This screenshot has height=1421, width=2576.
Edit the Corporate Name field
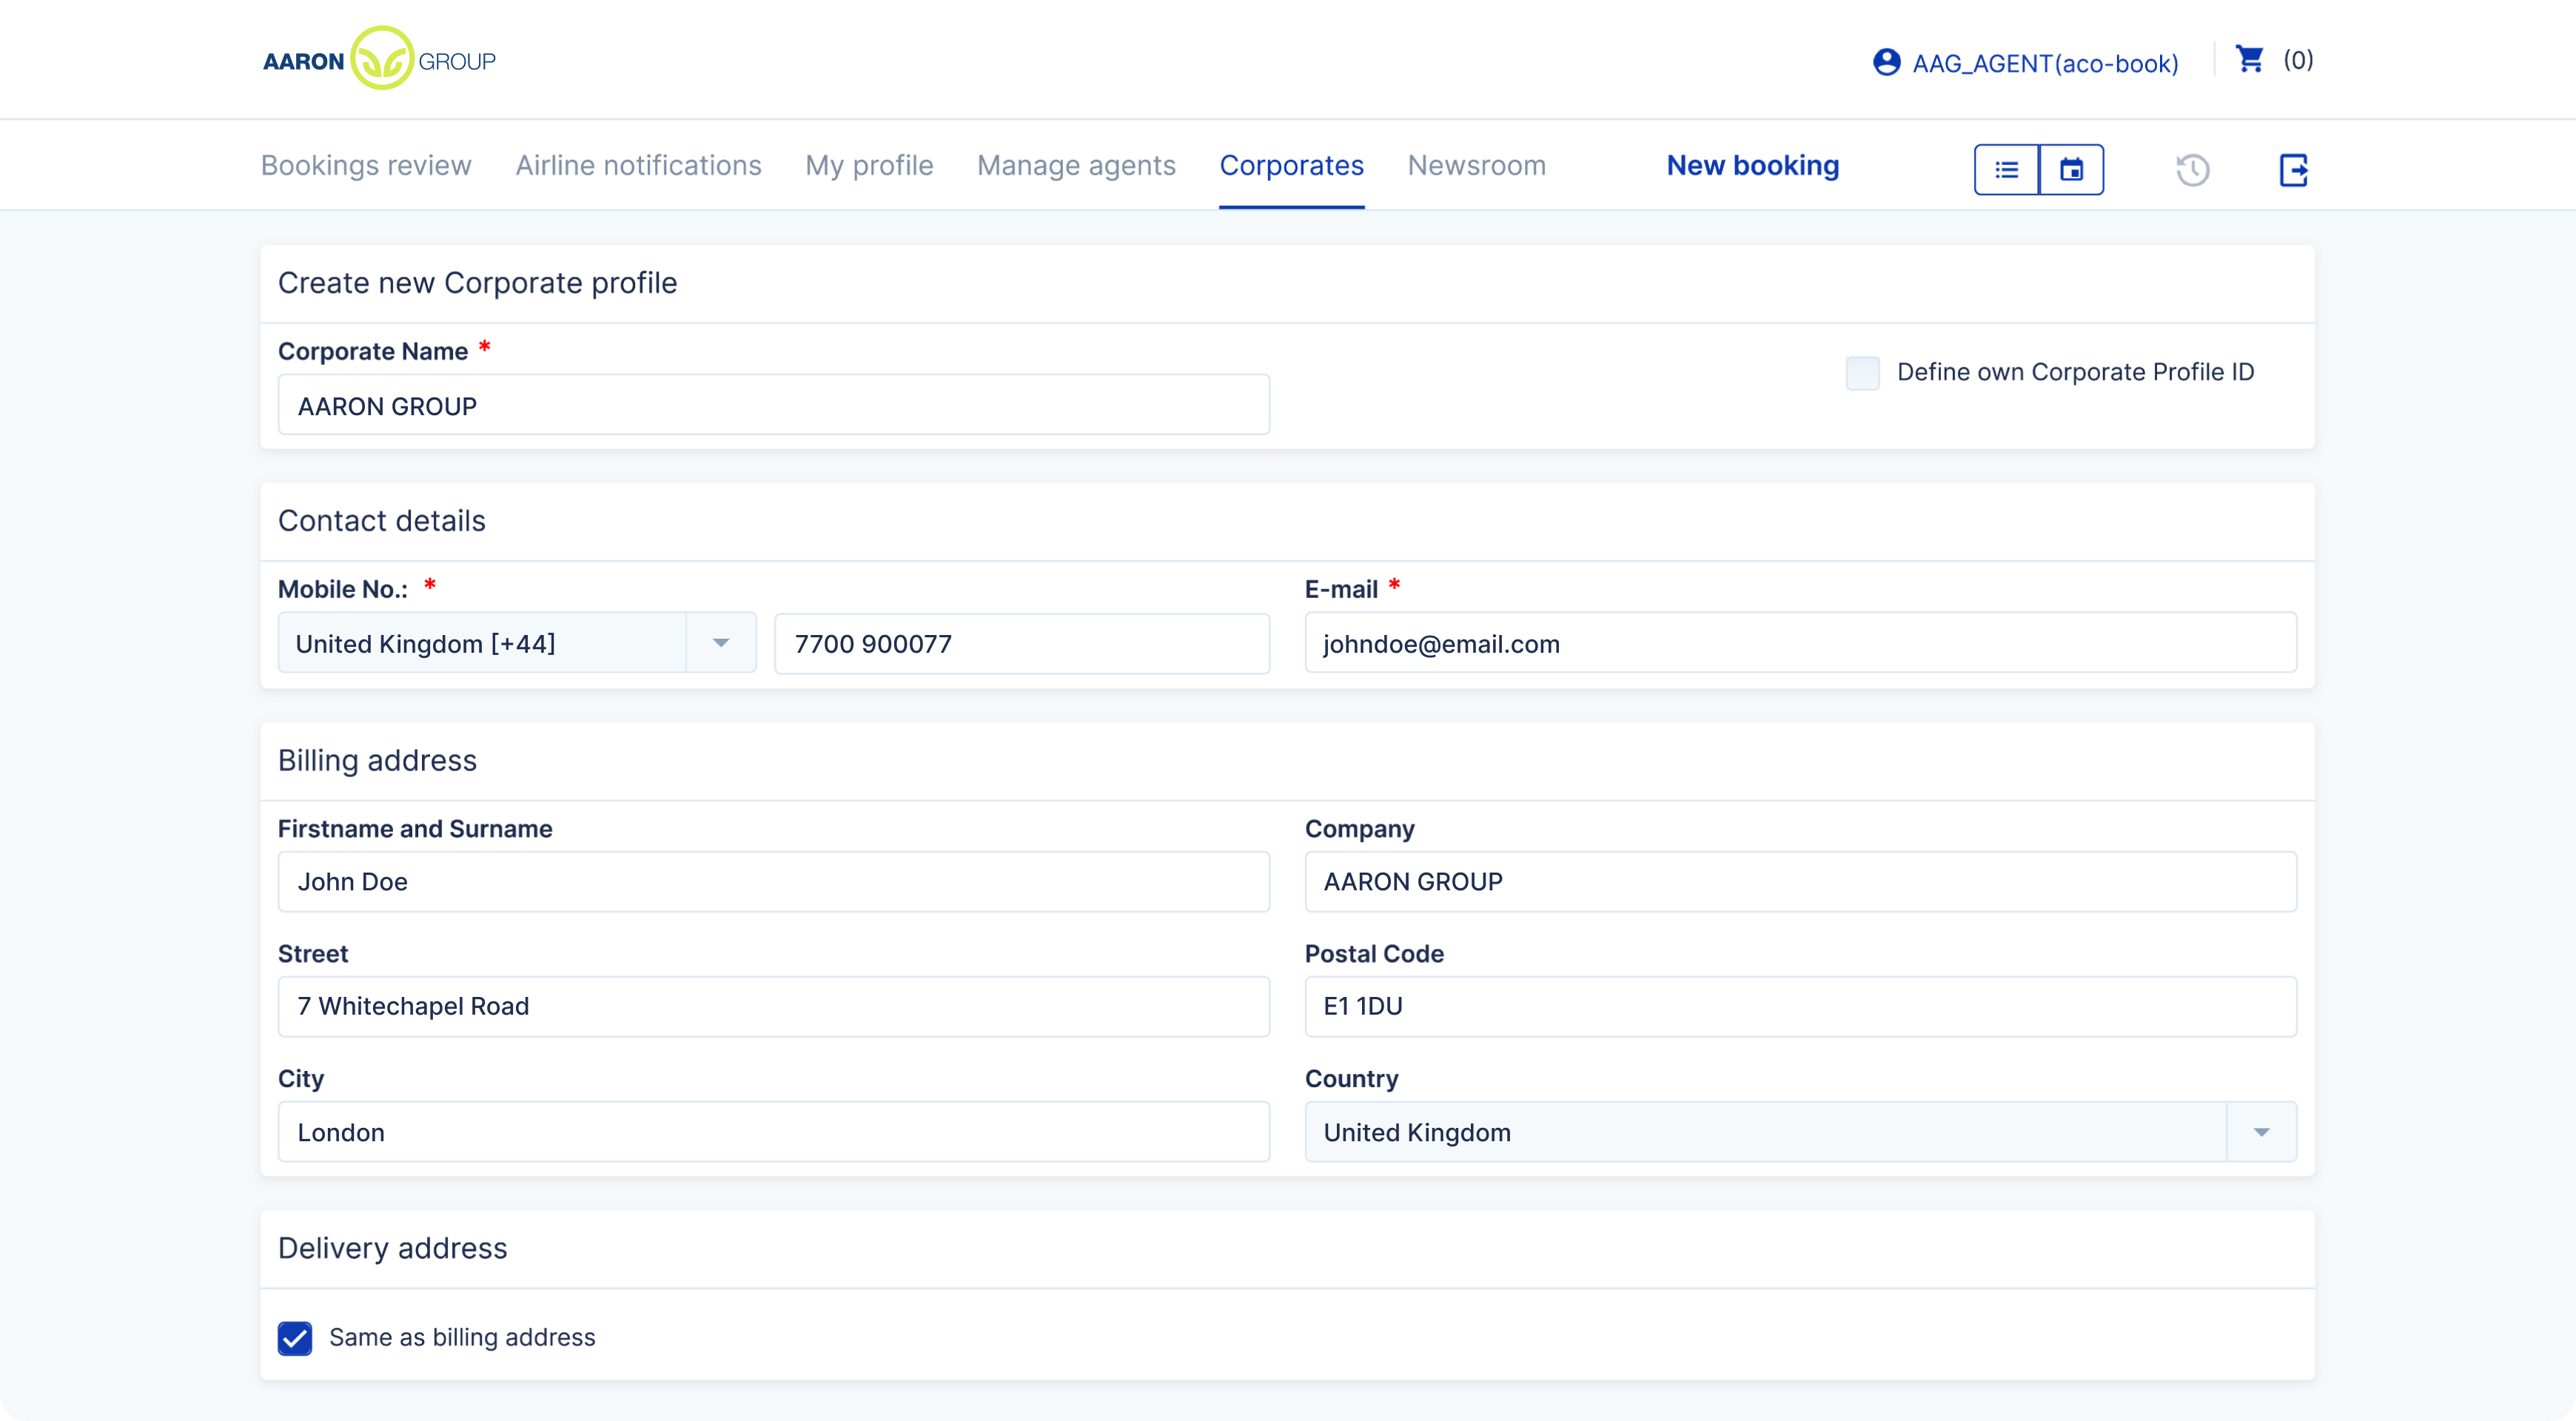(774, 405)
